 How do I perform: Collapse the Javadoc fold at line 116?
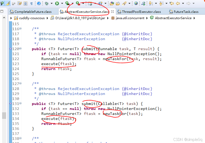pyautogui.click(x=20, y=29)
